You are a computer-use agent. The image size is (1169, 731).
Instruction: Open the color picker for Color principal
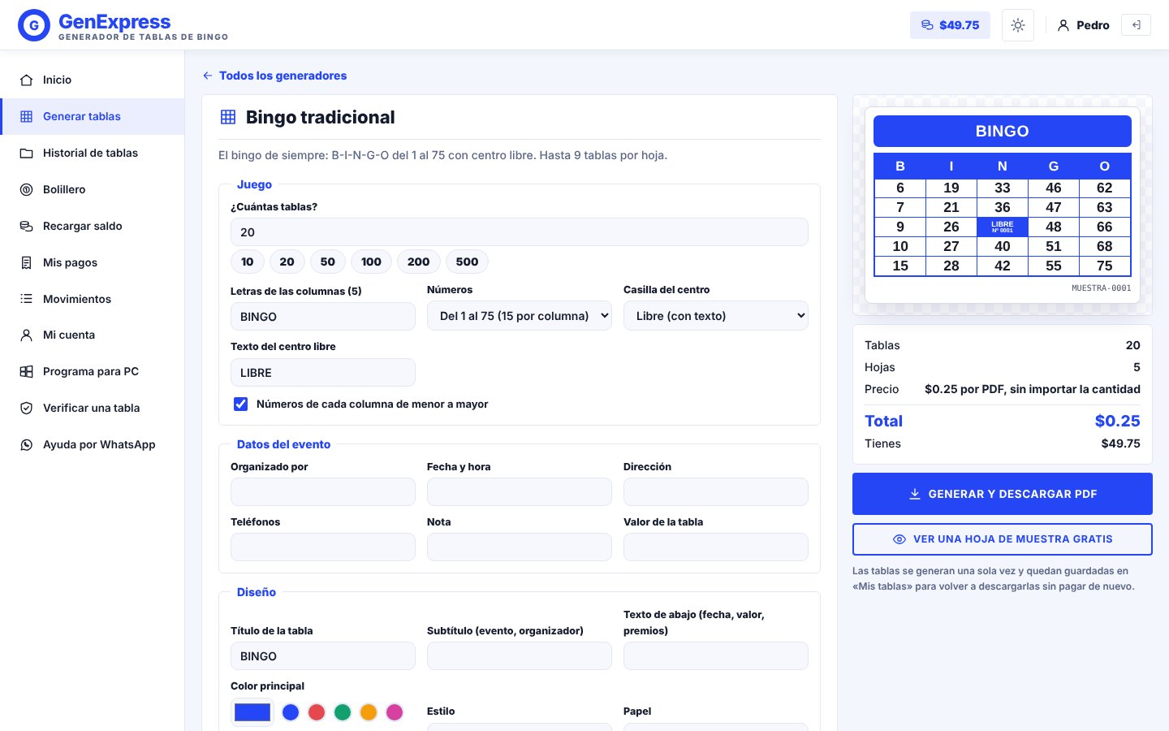(252, 712)
